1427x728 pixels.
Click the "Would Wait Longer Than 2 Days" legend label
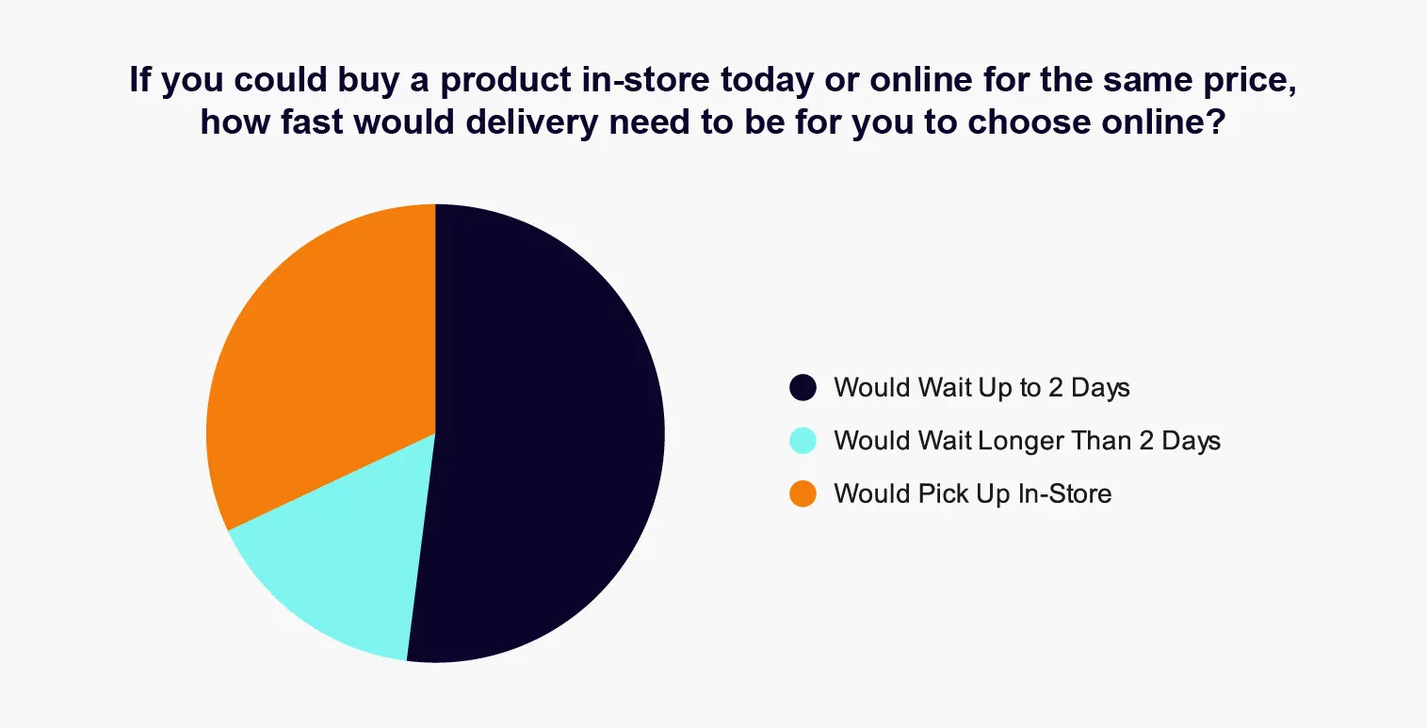point(1027,440)
